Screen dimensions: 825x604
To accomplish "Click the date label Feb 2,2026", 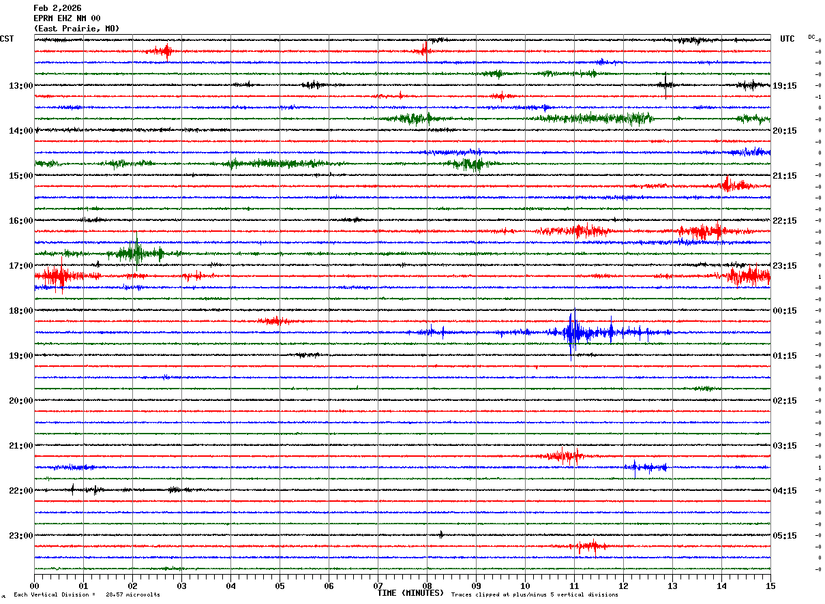I will click(57, 8).
